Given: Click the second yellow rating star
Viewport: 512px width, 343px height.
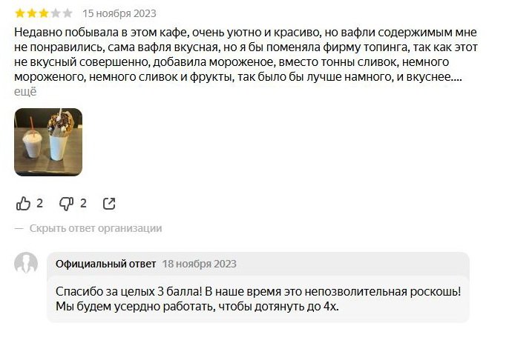Looking at the screenshot, I should pyautogui.click(x=32, y=13).
